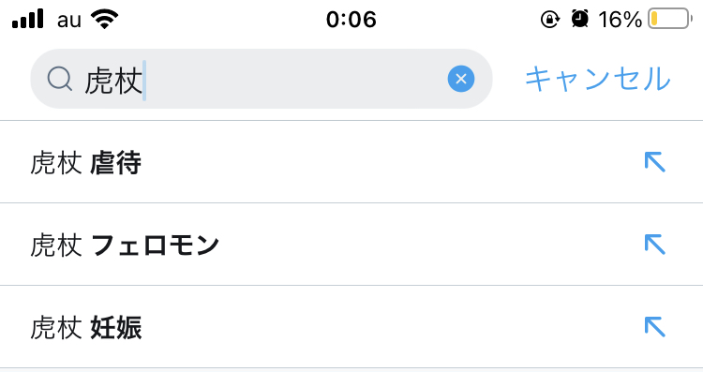Tap the alarm clock status icon
The image size is (703, 372).
(579, 19)
